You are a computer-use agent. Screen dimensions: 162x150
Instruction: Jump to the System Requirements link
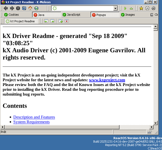[x=31, y=122]
